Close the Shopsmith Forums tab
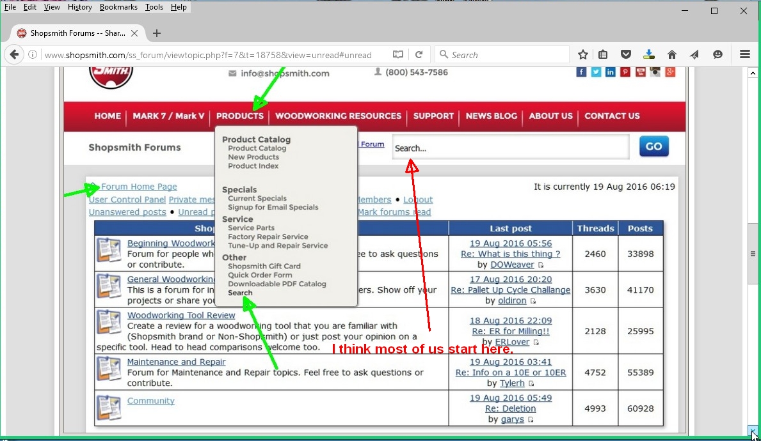 click(x=134, y=33)
